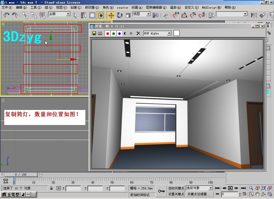
Task: Click the 自动关键点 button
Action: [176, 188]
